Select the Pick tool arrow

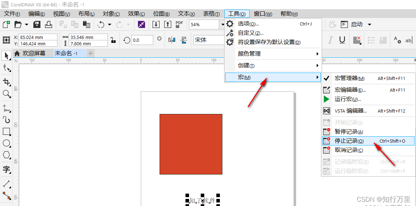pyautogui.click(x=6, y=56)
